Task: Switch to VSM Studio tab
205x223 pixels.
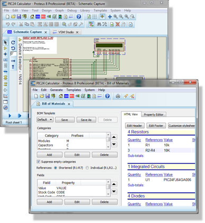Action: [66, 32]
